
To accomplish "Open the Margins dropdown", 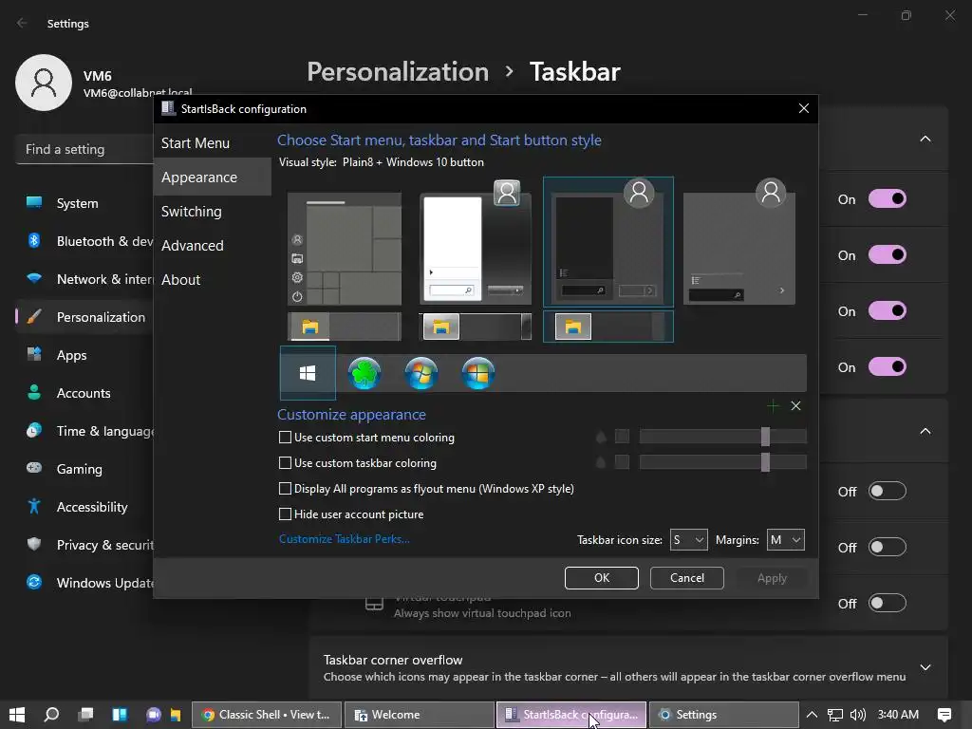I will point(785,540).
